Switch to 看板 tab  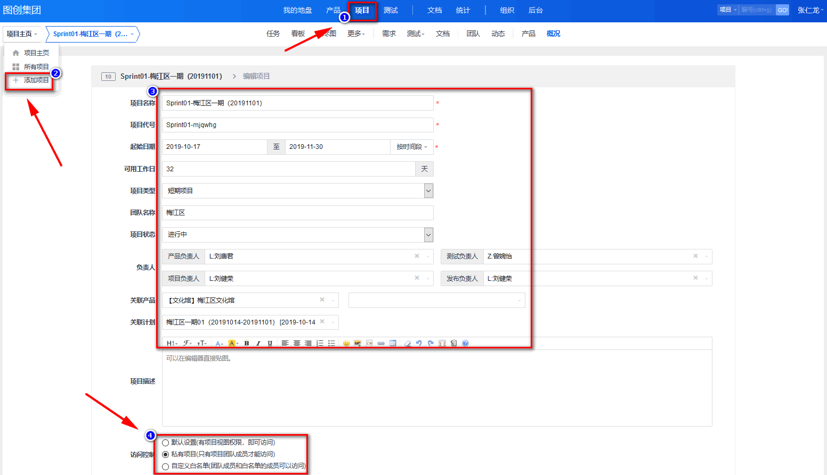[298, 34]
